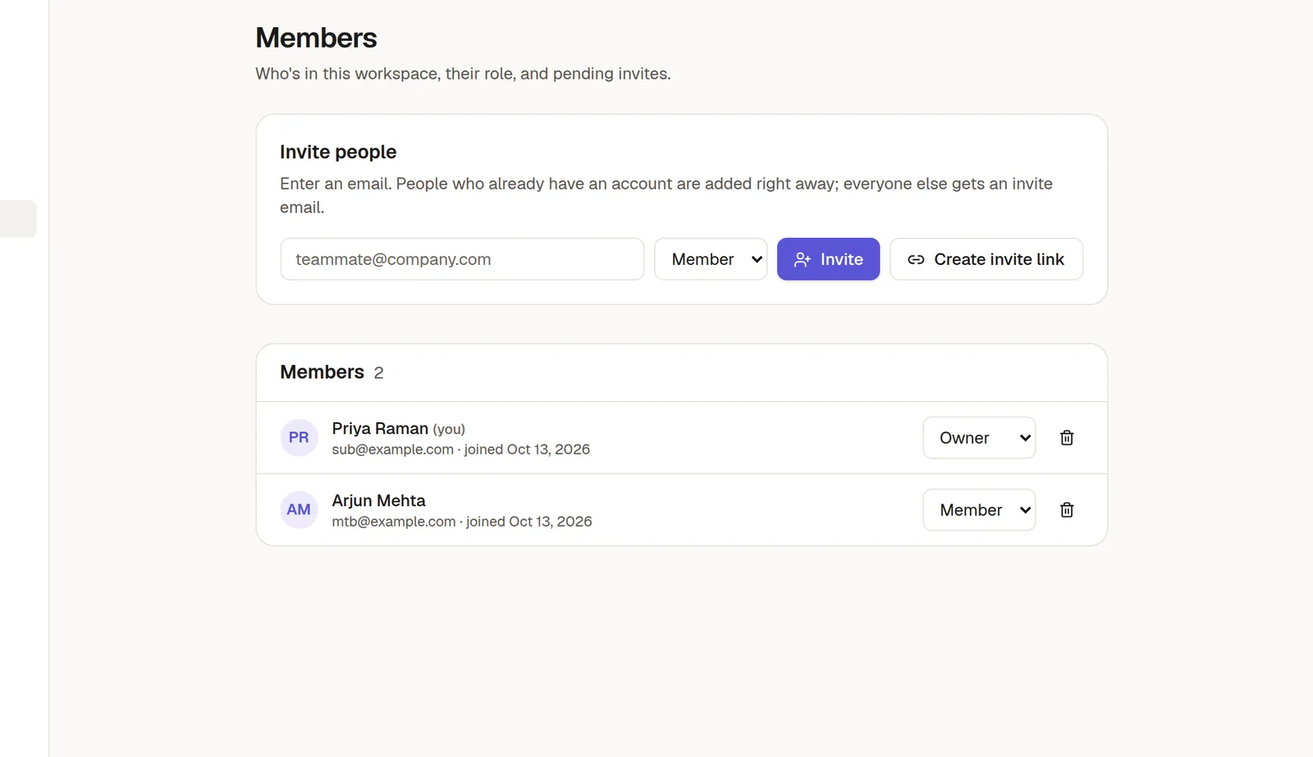Remove Arjun Mehta using the trash icon

coord(1067,510)
